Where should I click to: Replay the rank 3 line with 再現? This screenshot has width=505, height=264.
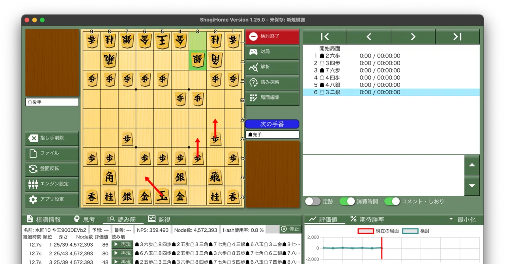(122, 262)
